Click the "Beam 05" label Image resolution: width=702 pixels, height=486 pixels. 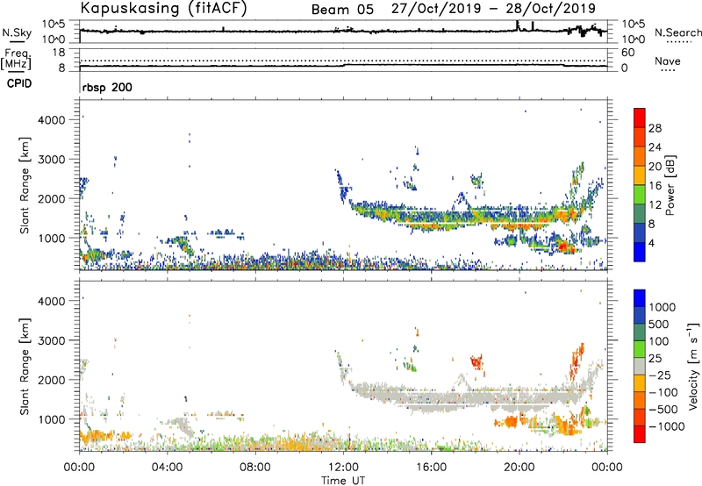(342, 10)
